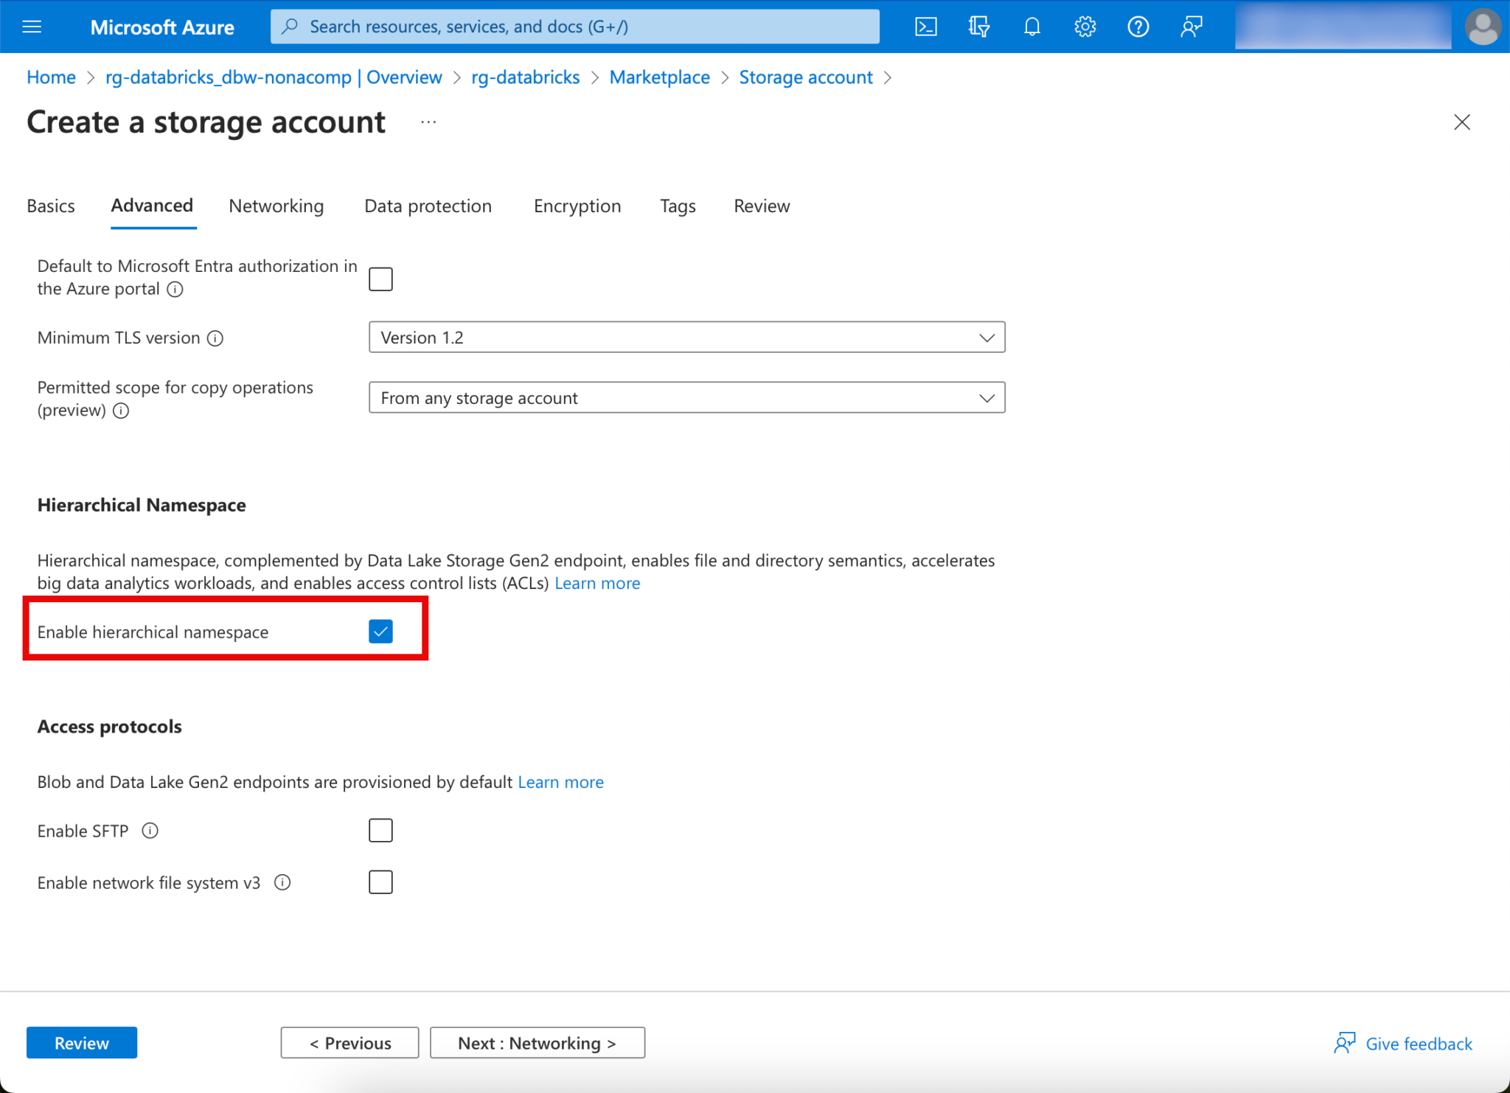Open Cloud Shell from the top bar

click(x=925, y=27)
